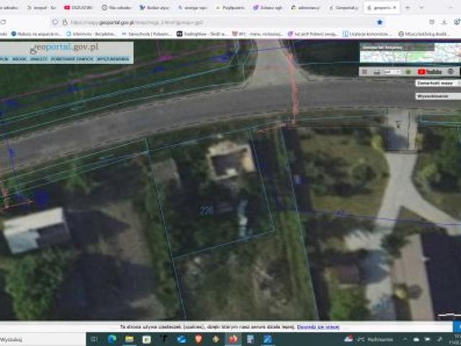Click the geoportal.gov.pl logo
461x346 pixels.
coord(64,48)
